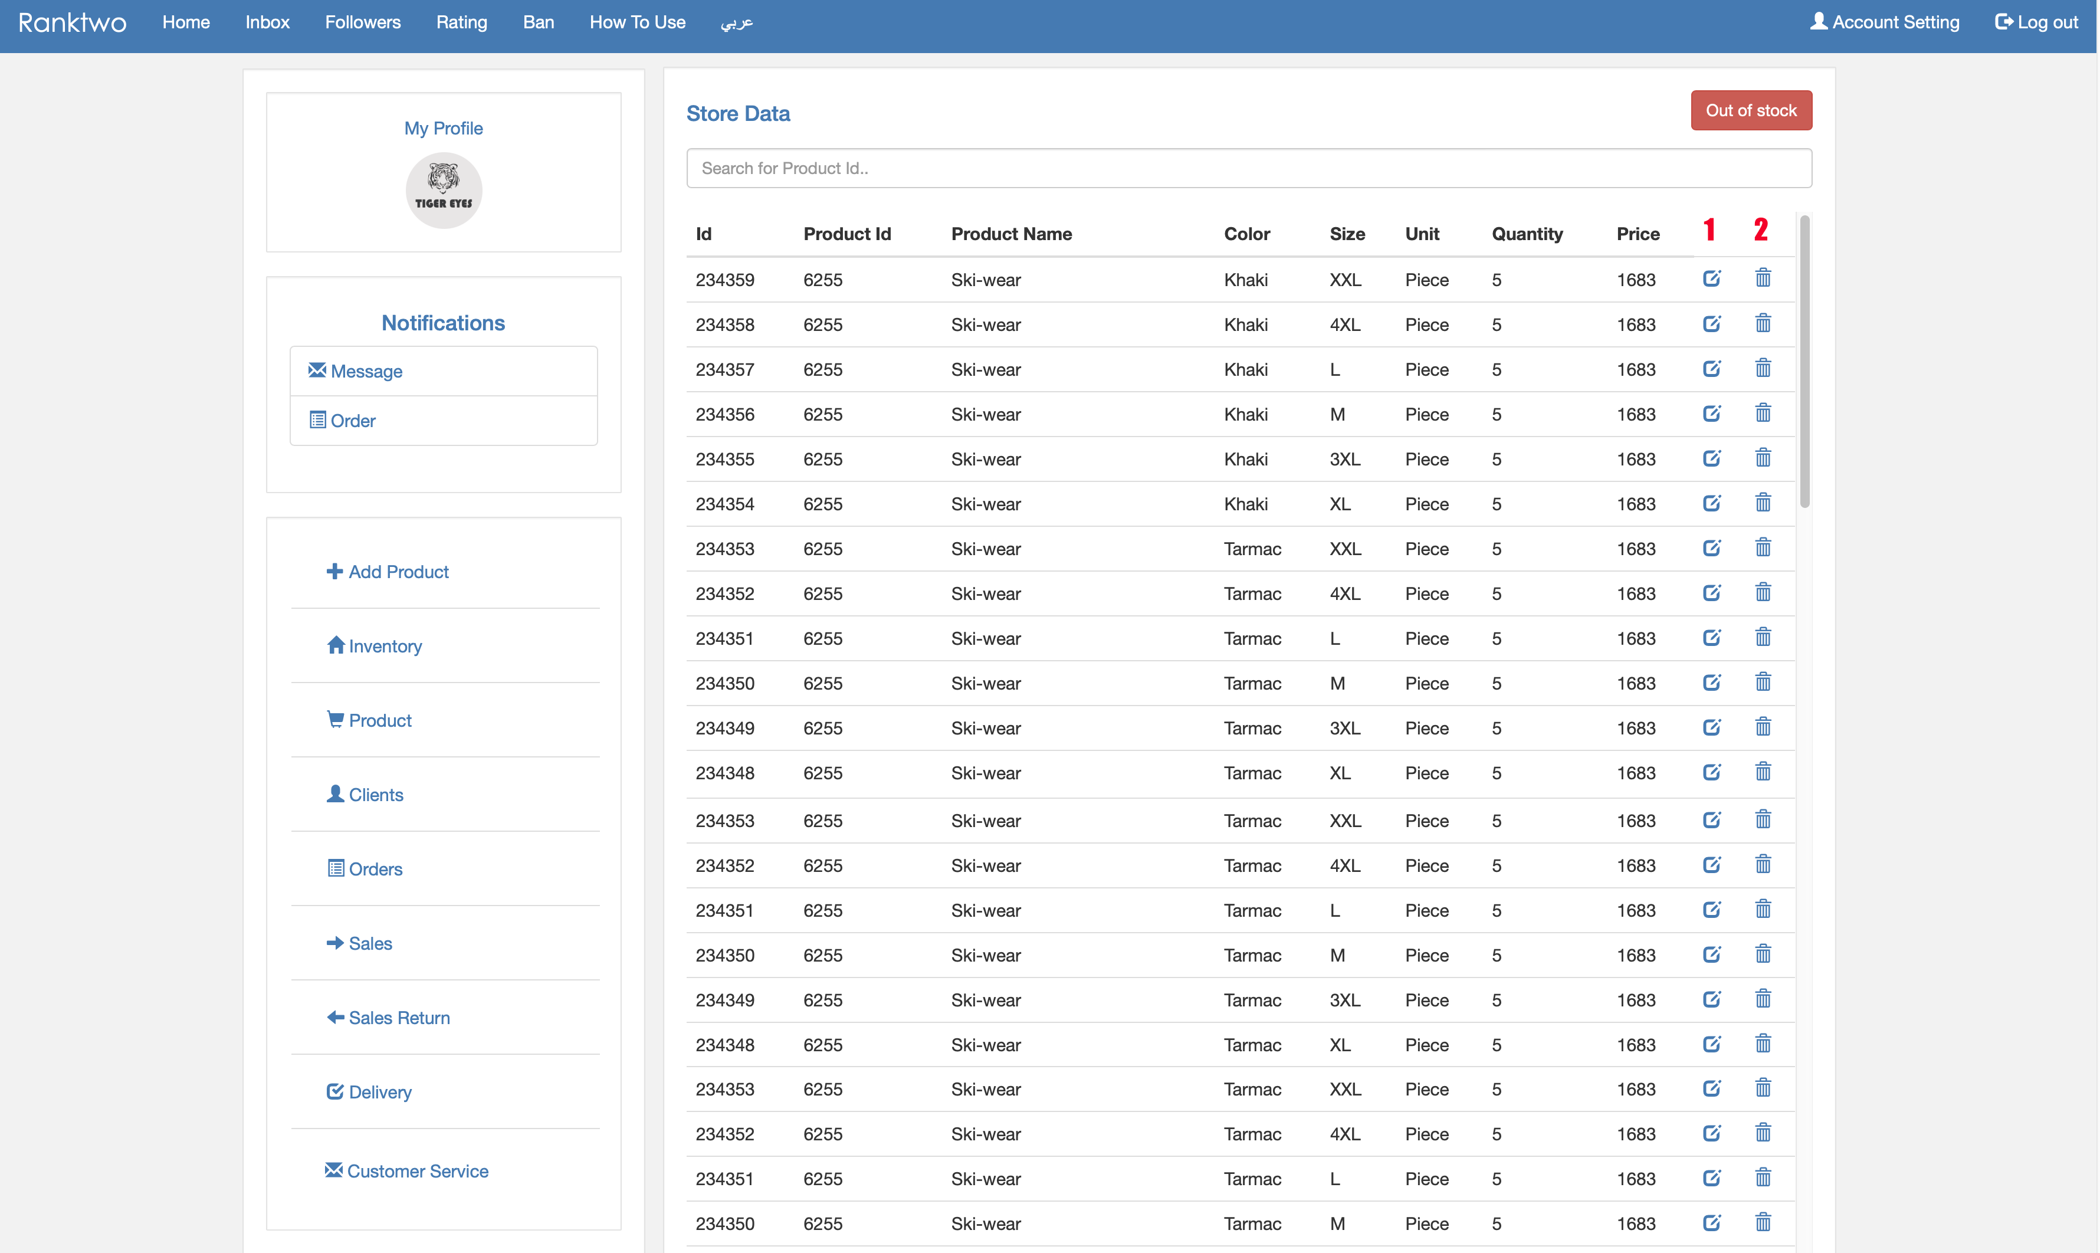Open Account Setting
2100x1253 pixels.
point(1884,23)
